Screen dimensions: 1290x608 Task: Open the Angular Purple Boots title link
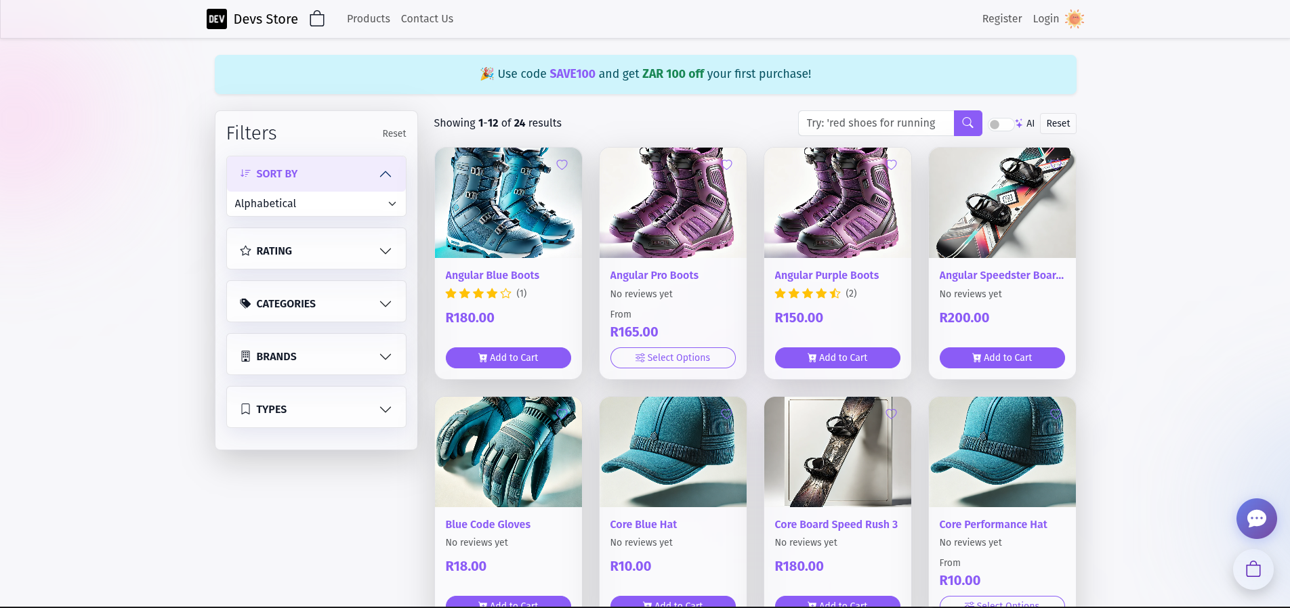point(827,275)
